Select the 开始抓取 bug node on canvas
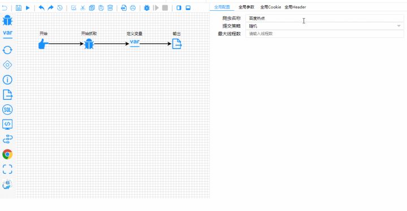This screenshot has height=211, width=407. click(89, 44)
